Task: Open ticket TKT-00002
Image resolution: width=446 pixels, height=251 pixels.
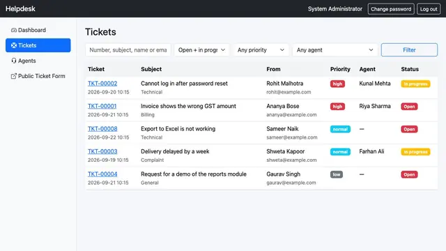Action: [102, 84]
